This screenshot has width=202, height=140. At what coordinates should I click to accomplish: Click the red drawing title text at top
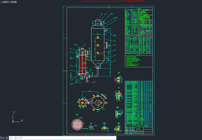[113, 1]
